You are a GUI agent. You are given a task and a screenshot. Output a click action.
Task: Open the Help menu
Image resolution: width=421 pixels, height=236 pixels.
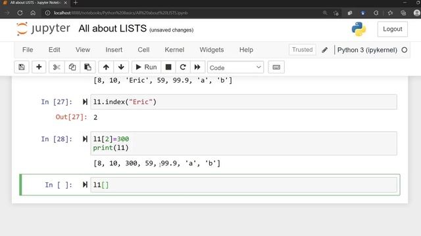pos(246,50)
